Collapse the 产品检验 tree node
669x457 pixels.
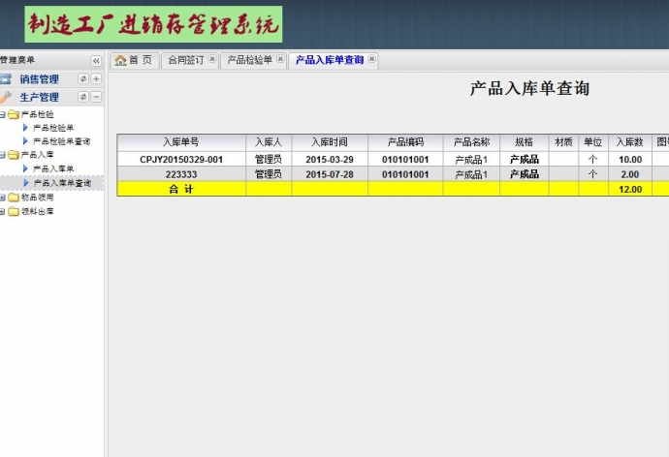tap(2, 114)
